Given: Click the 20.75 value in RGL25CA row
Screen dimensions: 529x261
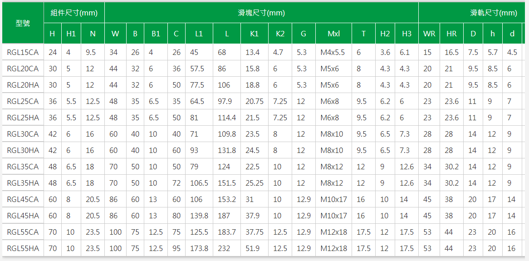Looking at the screenshot, I should tap(255, 101).
